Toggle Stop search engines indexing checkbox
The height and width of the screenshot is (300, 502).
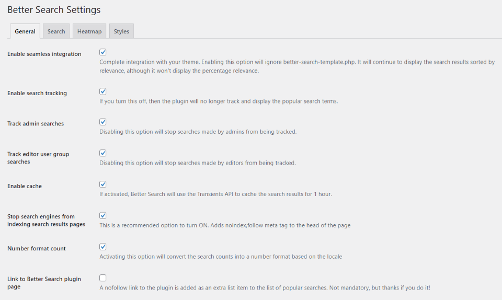(103, 215)
